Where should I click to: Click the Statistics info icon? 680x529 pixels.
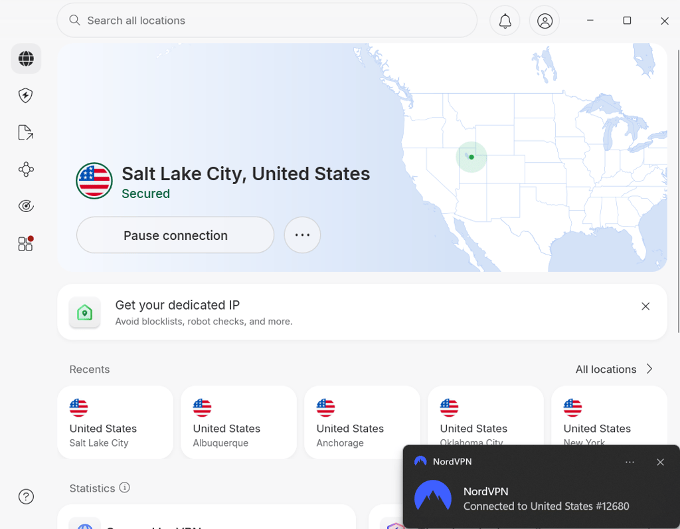point(124,488)
